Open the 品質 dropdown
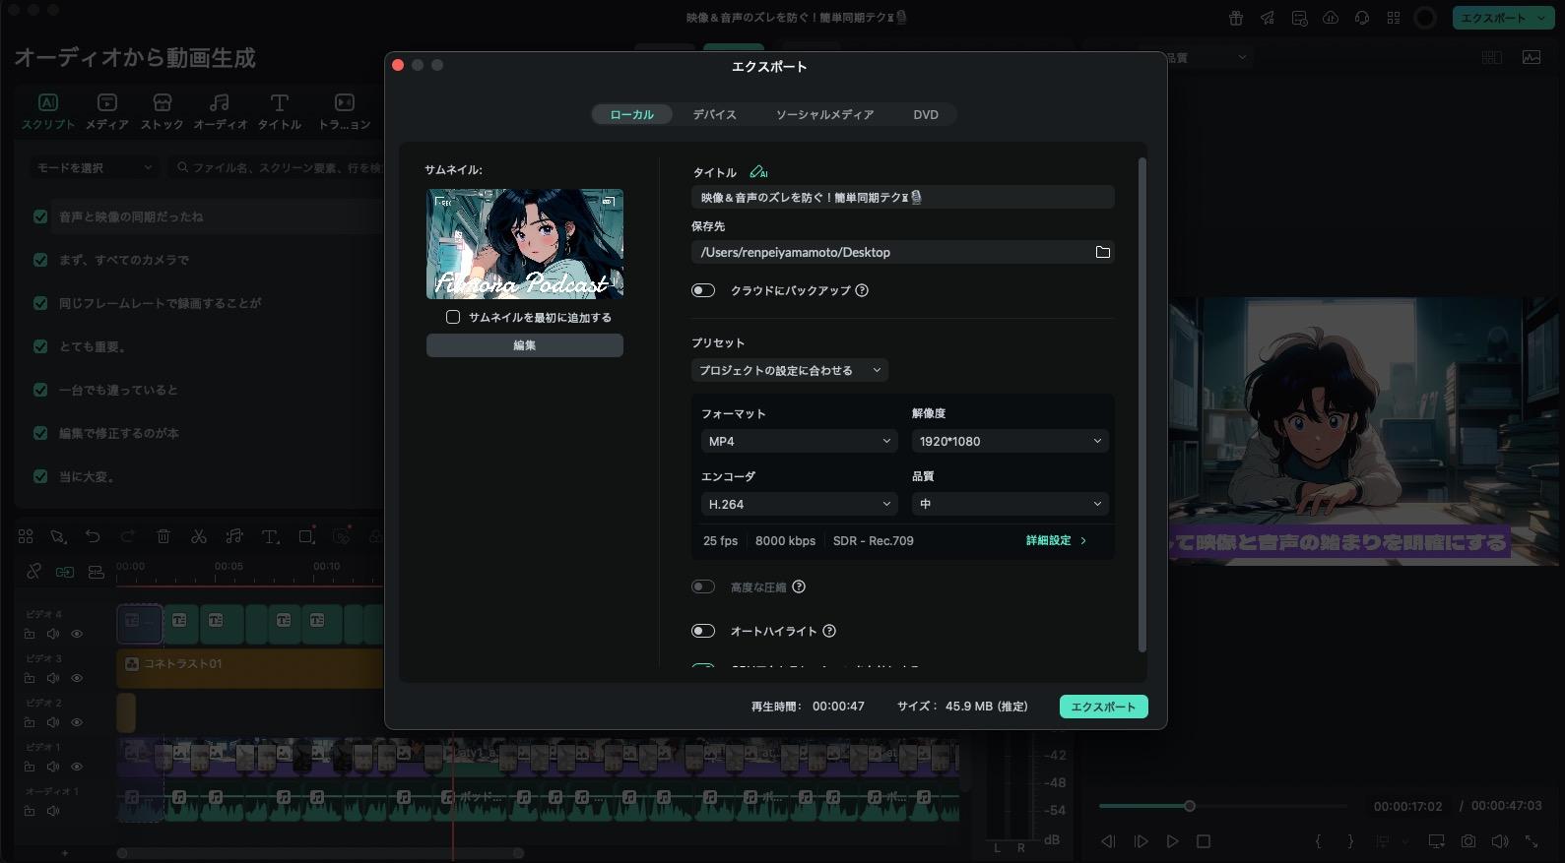 [1011, 504]
